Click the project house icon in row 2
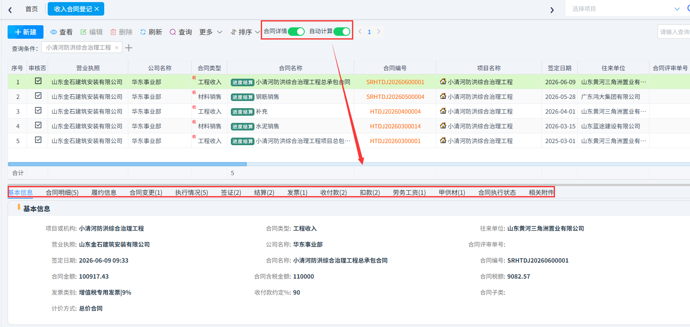The image size is (690, 327). pyautogui.click(x=443, y=96)
